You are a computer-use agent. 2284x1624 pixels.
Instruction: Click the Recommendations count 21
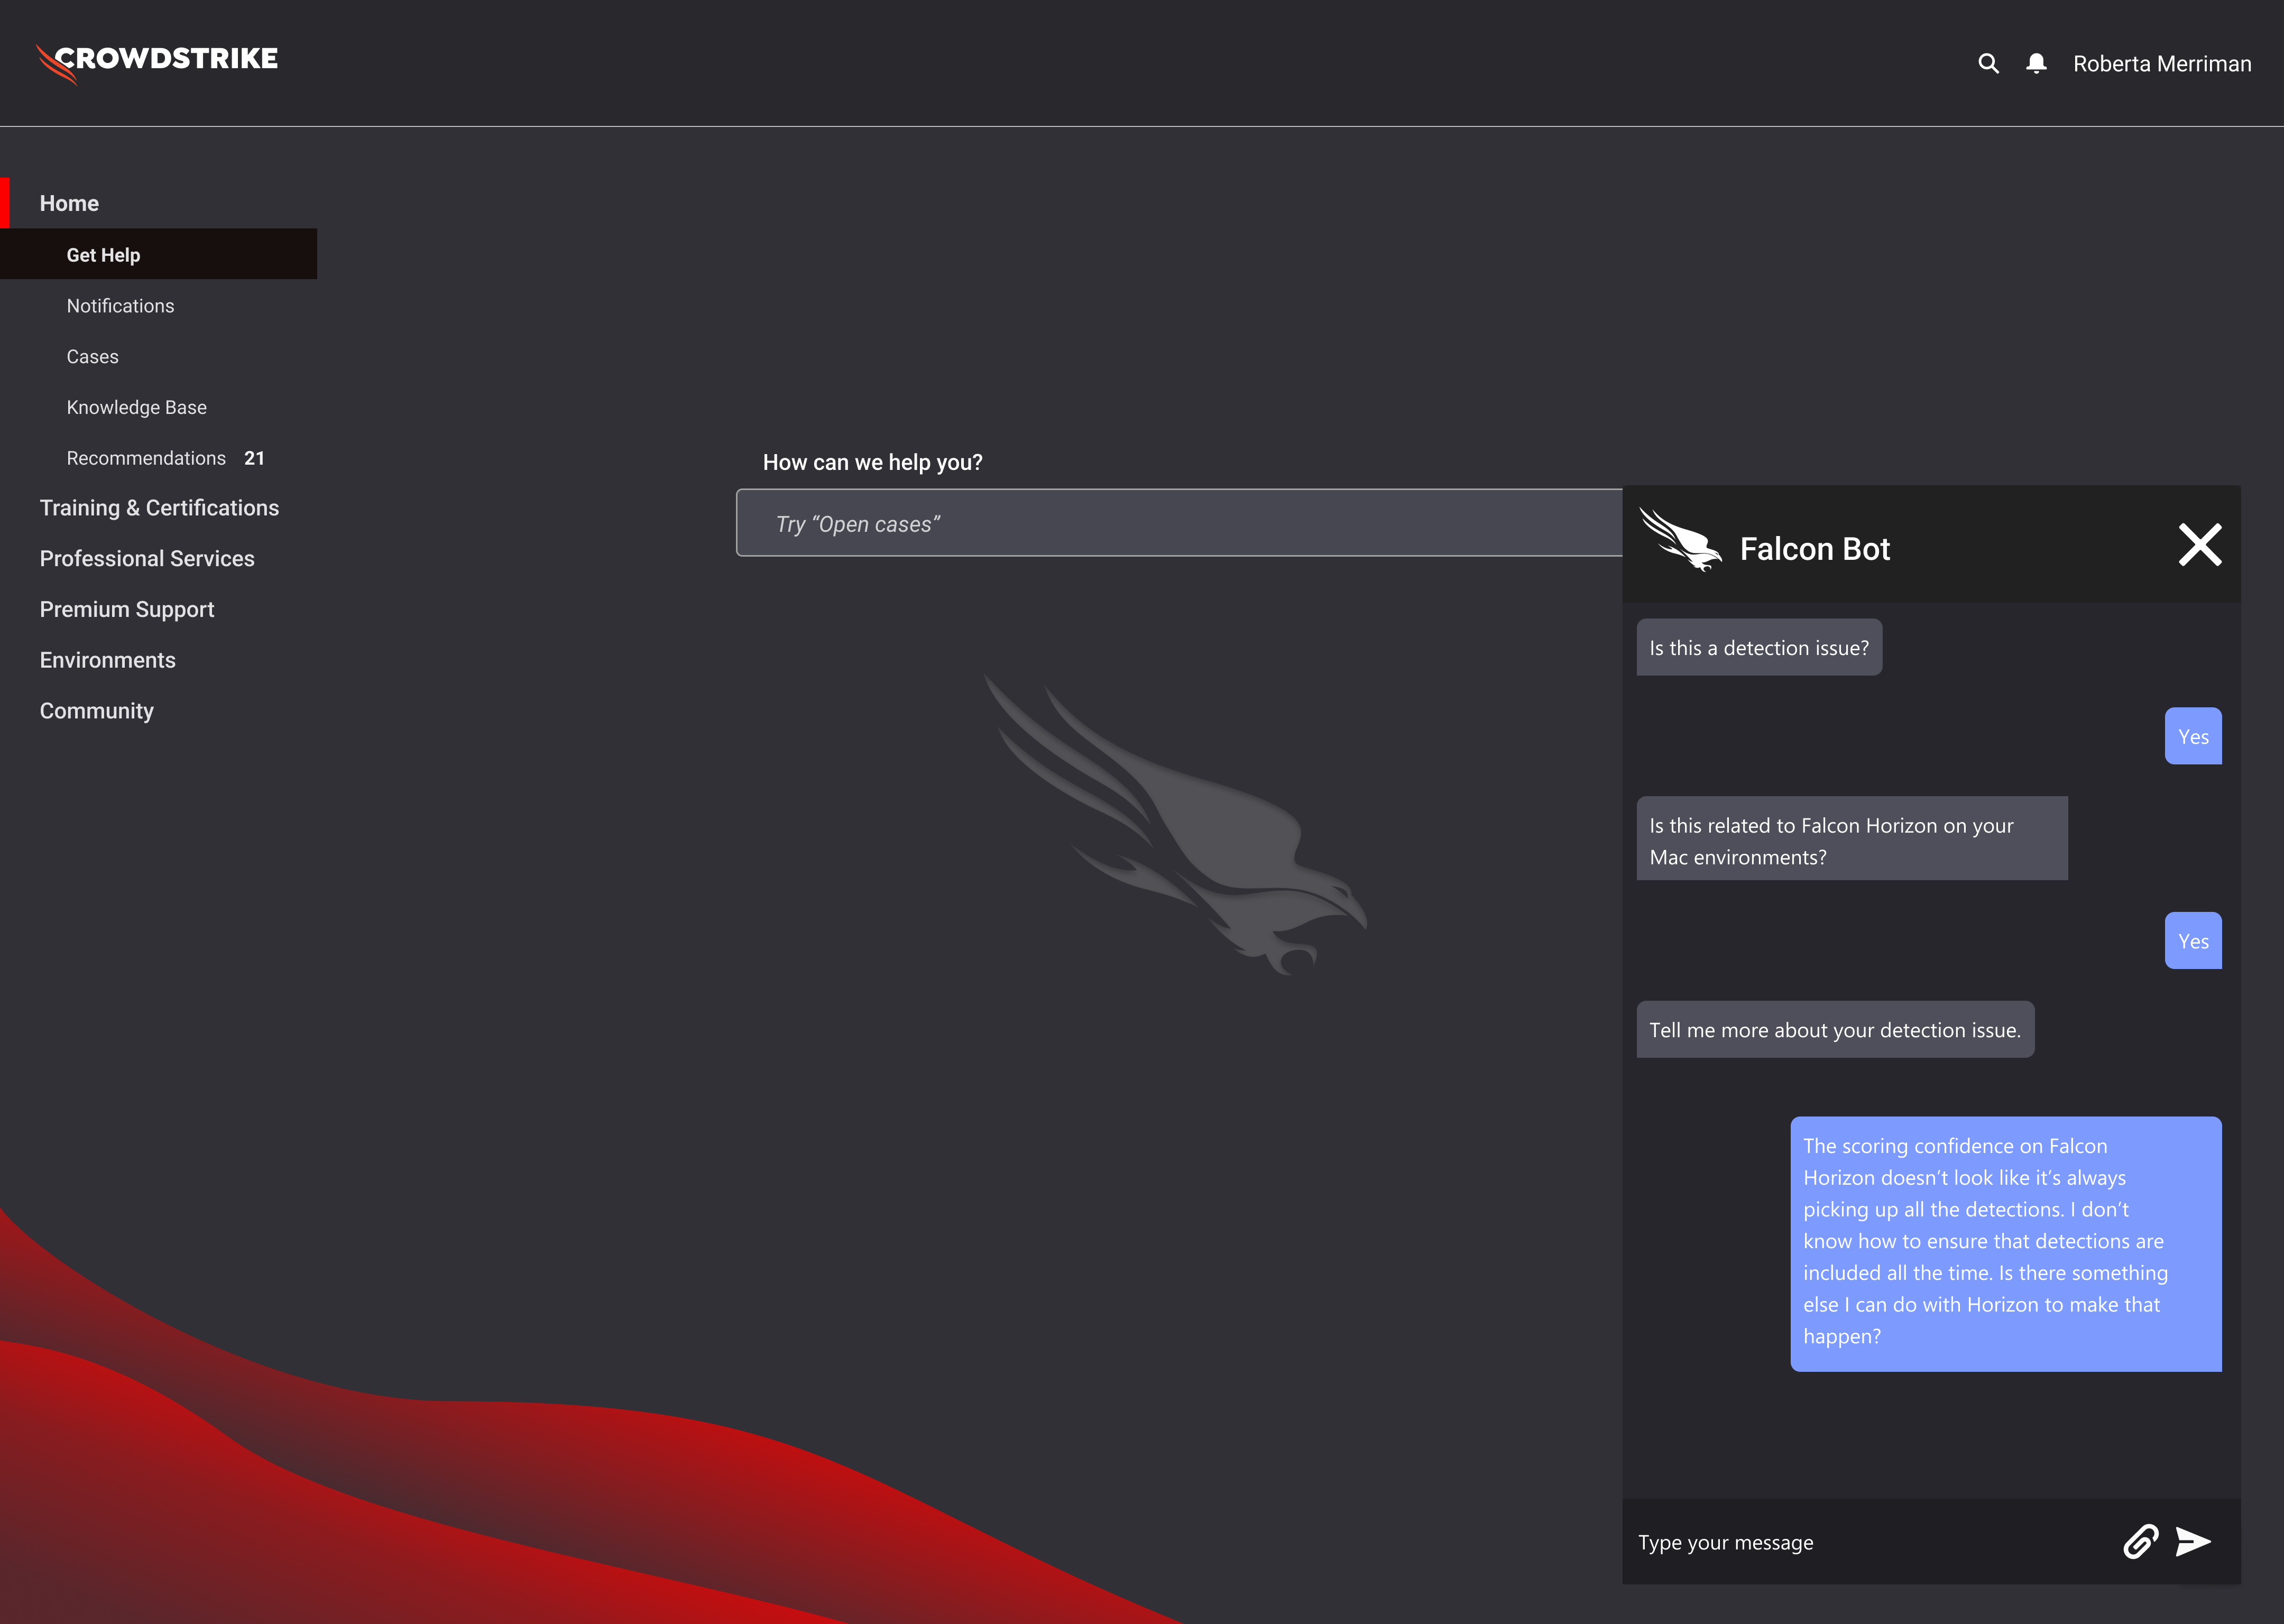pyautogui.click(x=254, y=458)
